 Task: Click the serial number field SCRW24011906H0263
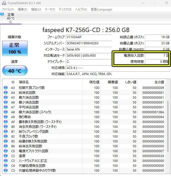tap(89, 43)
